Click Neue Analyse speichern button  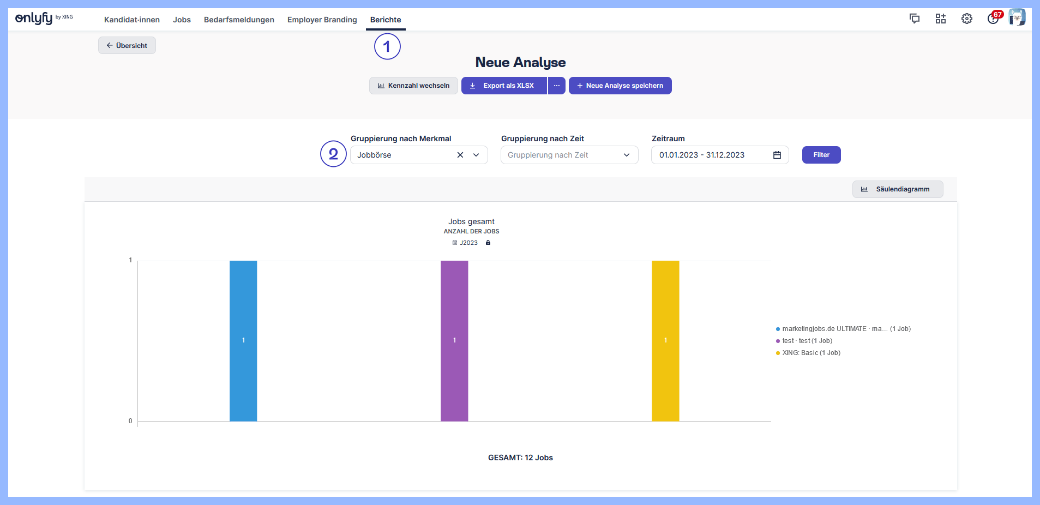click(x=620, y=86)
